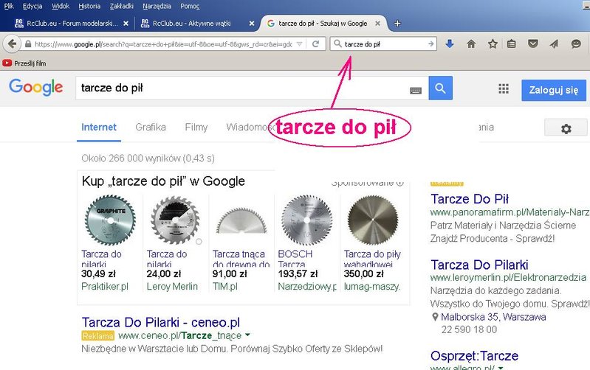Screen dimensions: 590x370
Task: Click Około 266 000 wyników text
Action: pos(148,158)
